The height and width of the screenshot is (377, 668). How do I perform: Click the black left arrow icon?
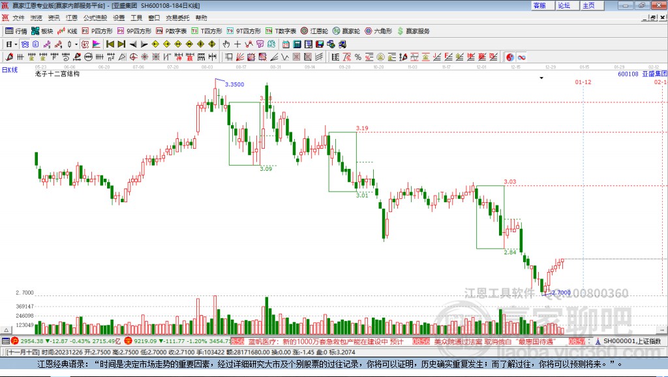pos(133,44)
